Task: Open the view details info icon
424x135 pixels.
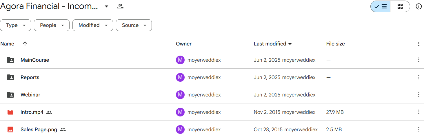Action: 419,6
